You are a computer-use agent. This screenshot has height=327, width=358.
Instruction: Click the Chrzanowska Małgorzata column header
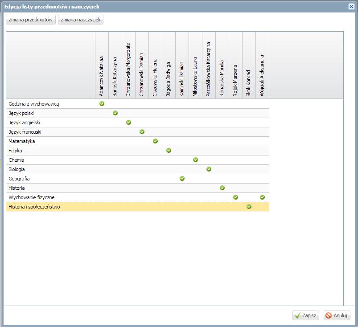[x=128, y=65]
